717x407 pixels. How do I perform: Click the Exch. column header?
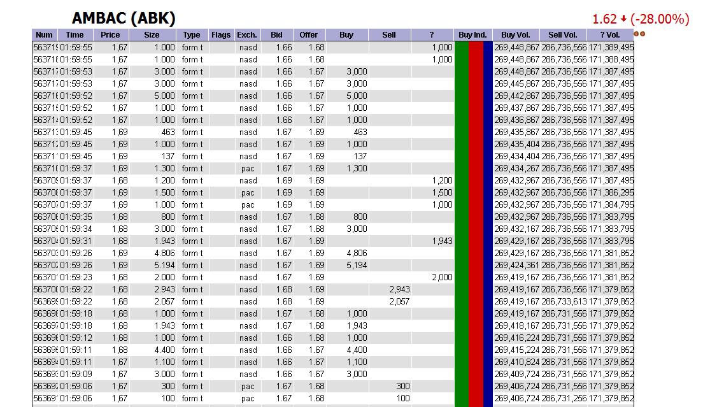247,35
